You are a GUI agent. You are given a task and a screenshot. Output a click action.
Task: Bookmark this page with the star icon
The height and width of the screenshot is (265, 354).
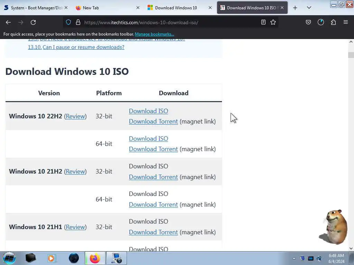[x=273, y=22]
